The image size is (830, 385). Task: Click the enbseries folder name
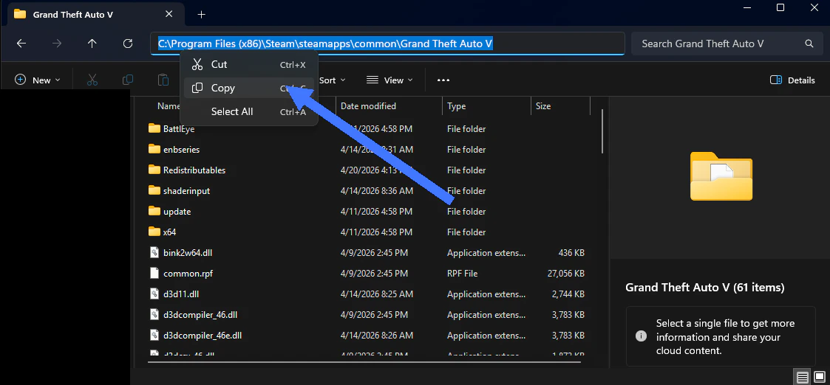click(x=182, y=150)
